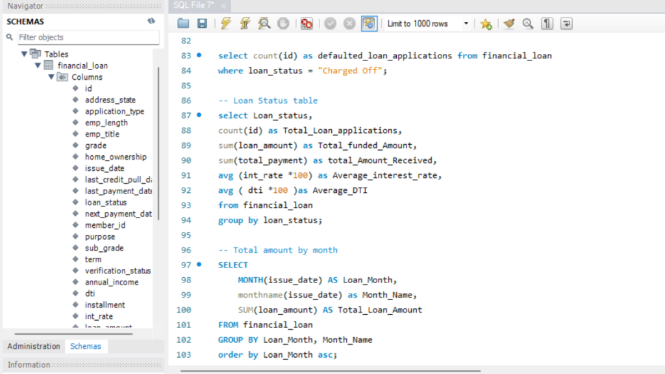Click the Stop execution icon
This screenshot has height=374, width=665.
283,23
